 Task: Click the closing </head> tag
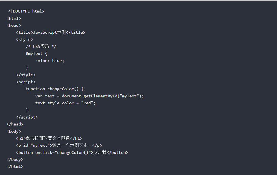15,124
